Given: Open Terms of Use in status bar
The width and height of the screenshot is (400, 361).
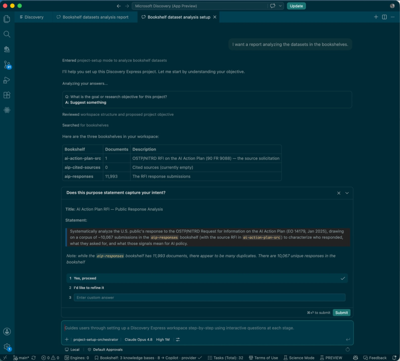Looking at the screenshot, I should [263, 358].
